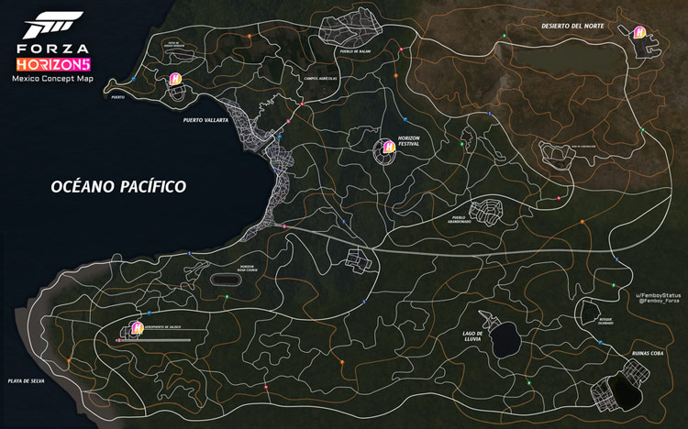Click the pink marker below Campos Agrícolas
Screen dimensions: 688x429
[303, 104]
